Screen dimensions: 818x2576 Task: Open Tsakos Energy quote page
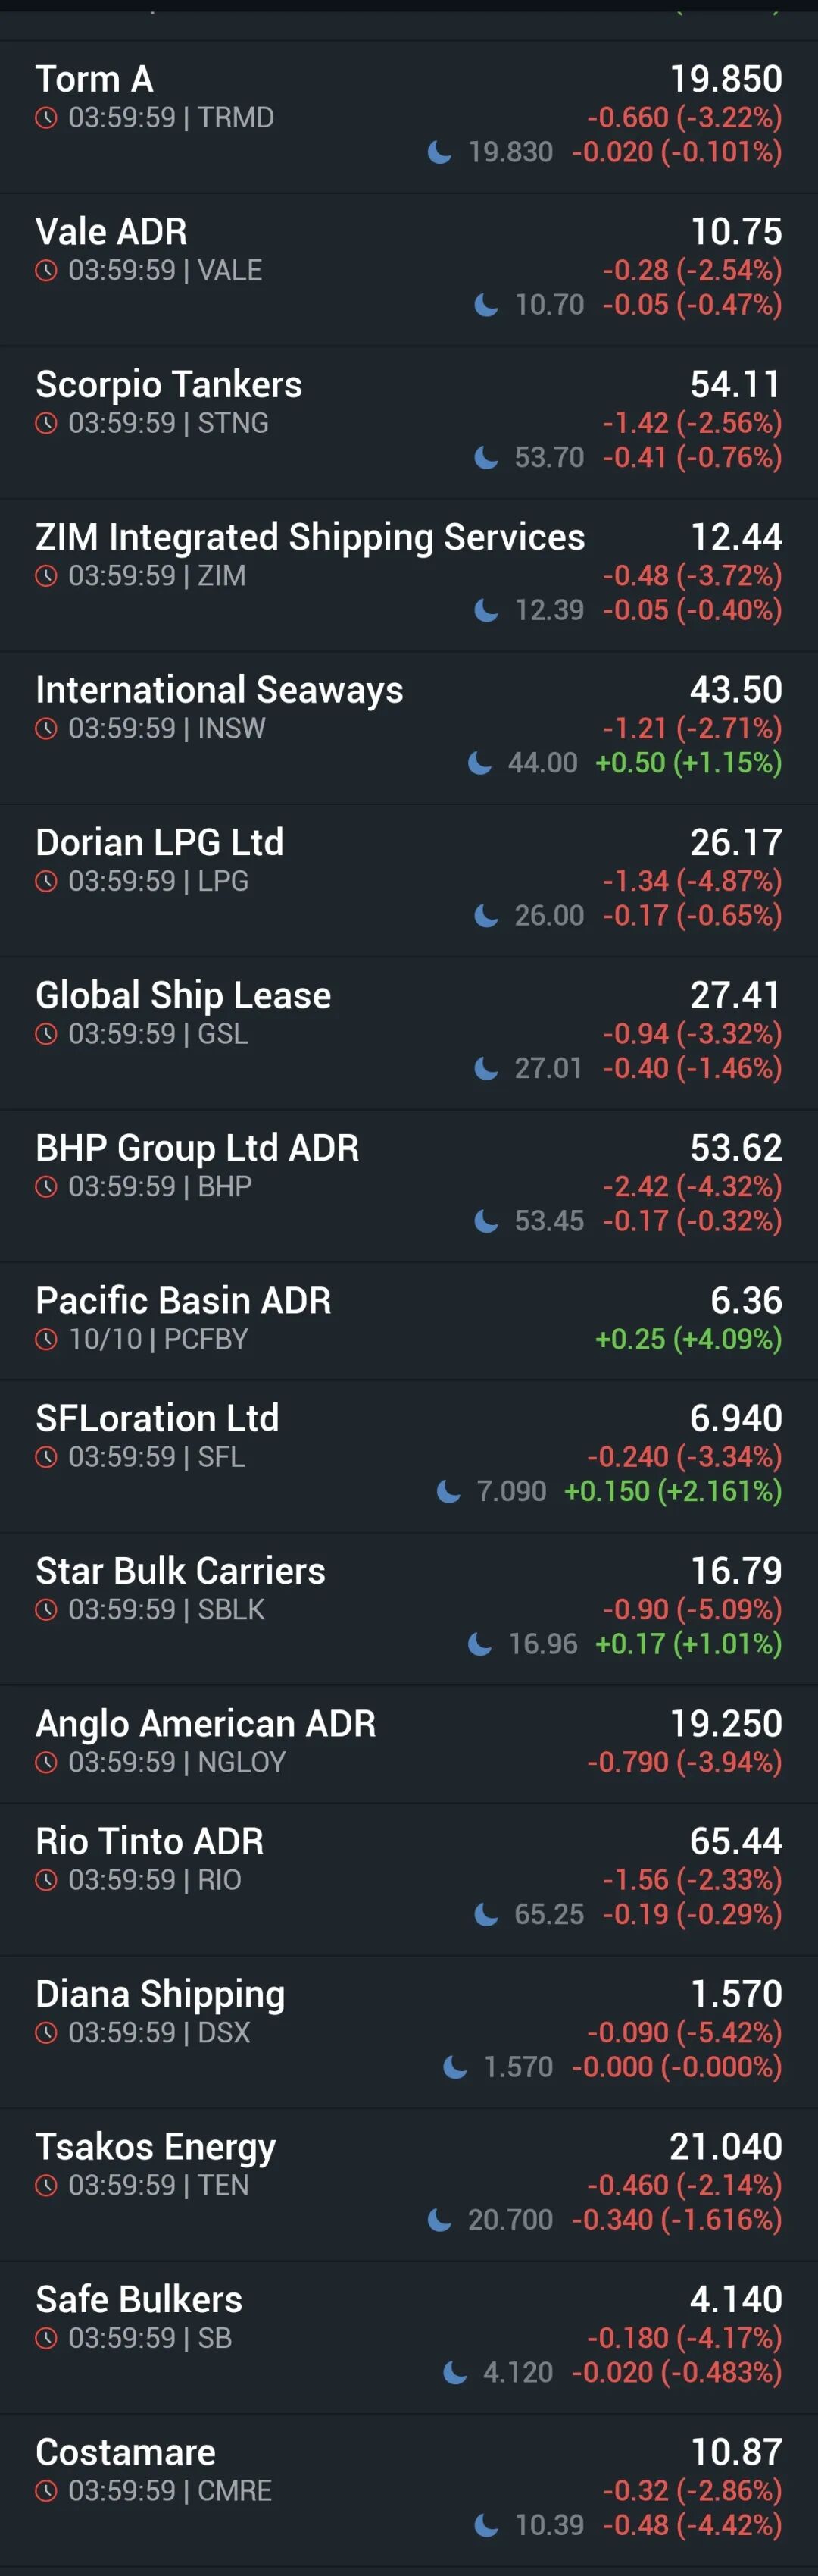pos(156,2146)
